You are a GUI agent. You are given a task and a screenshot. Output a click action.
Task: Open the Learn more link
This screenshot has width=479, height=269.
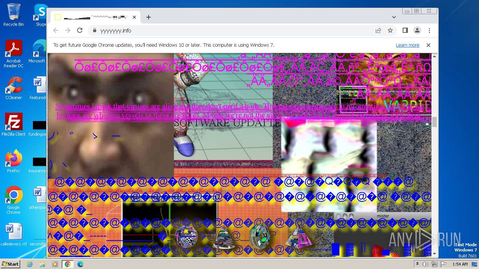pos(408,45)
